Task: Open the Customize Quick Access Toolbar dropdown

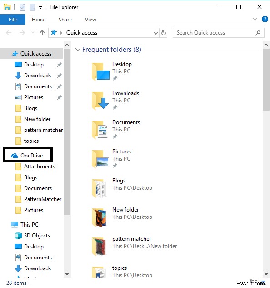Action: [40, 8]
